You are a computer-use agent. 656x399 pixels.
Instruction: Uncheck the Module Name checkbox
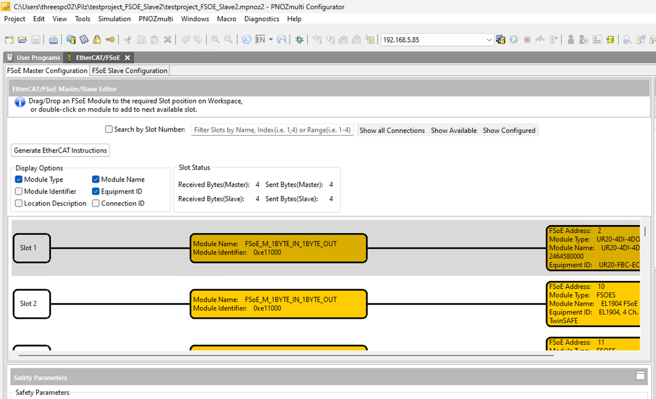tap(96, 179)
